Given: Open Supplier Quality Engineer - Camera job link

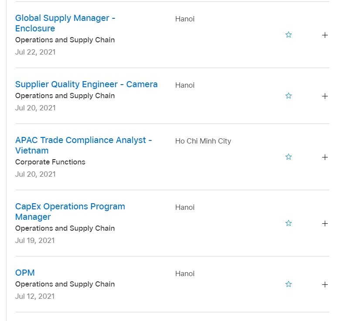Looking at the screenshot, I should [86, 84].
